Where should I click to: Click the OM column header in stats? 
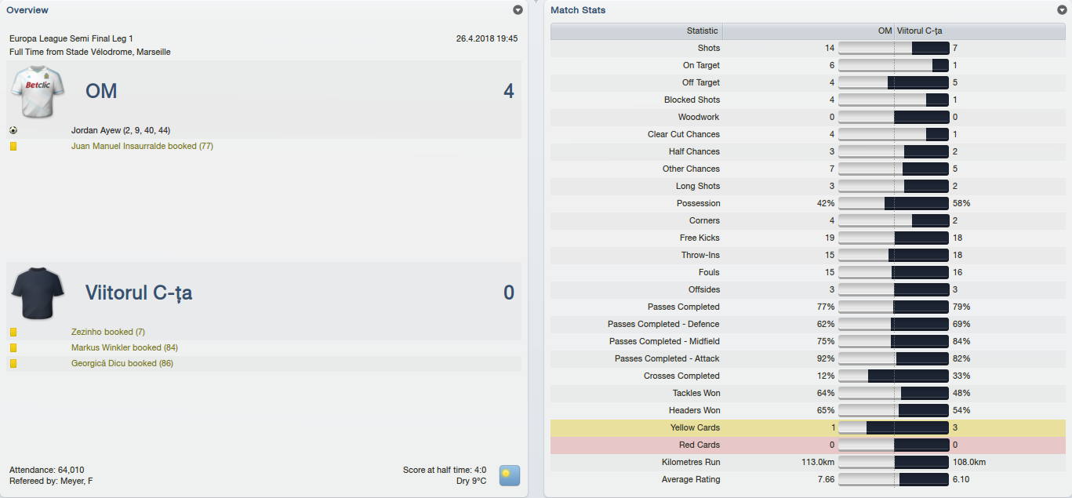[x=885, y=31]
